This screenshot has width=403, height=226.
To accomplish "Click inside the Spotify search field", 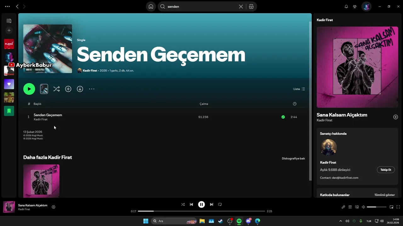I will [201, 7].
